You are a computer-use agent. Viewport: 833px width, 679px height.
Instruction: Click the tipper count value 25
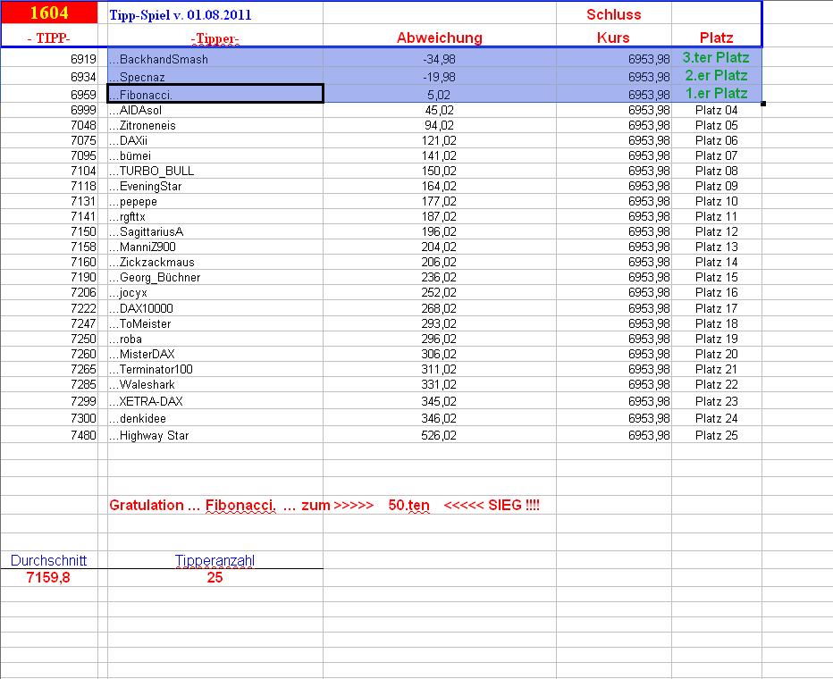215,578
